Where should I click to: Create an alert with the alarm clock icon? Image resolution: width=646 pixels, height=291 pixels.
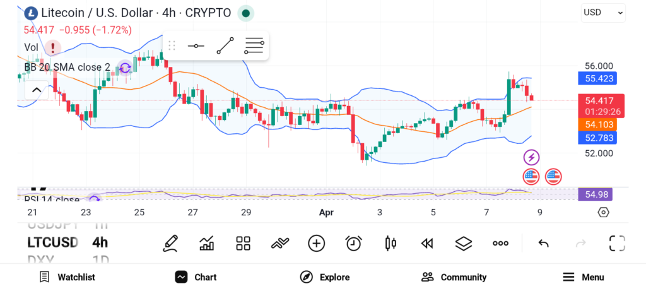pyautogui.click(x=353, y=243)
